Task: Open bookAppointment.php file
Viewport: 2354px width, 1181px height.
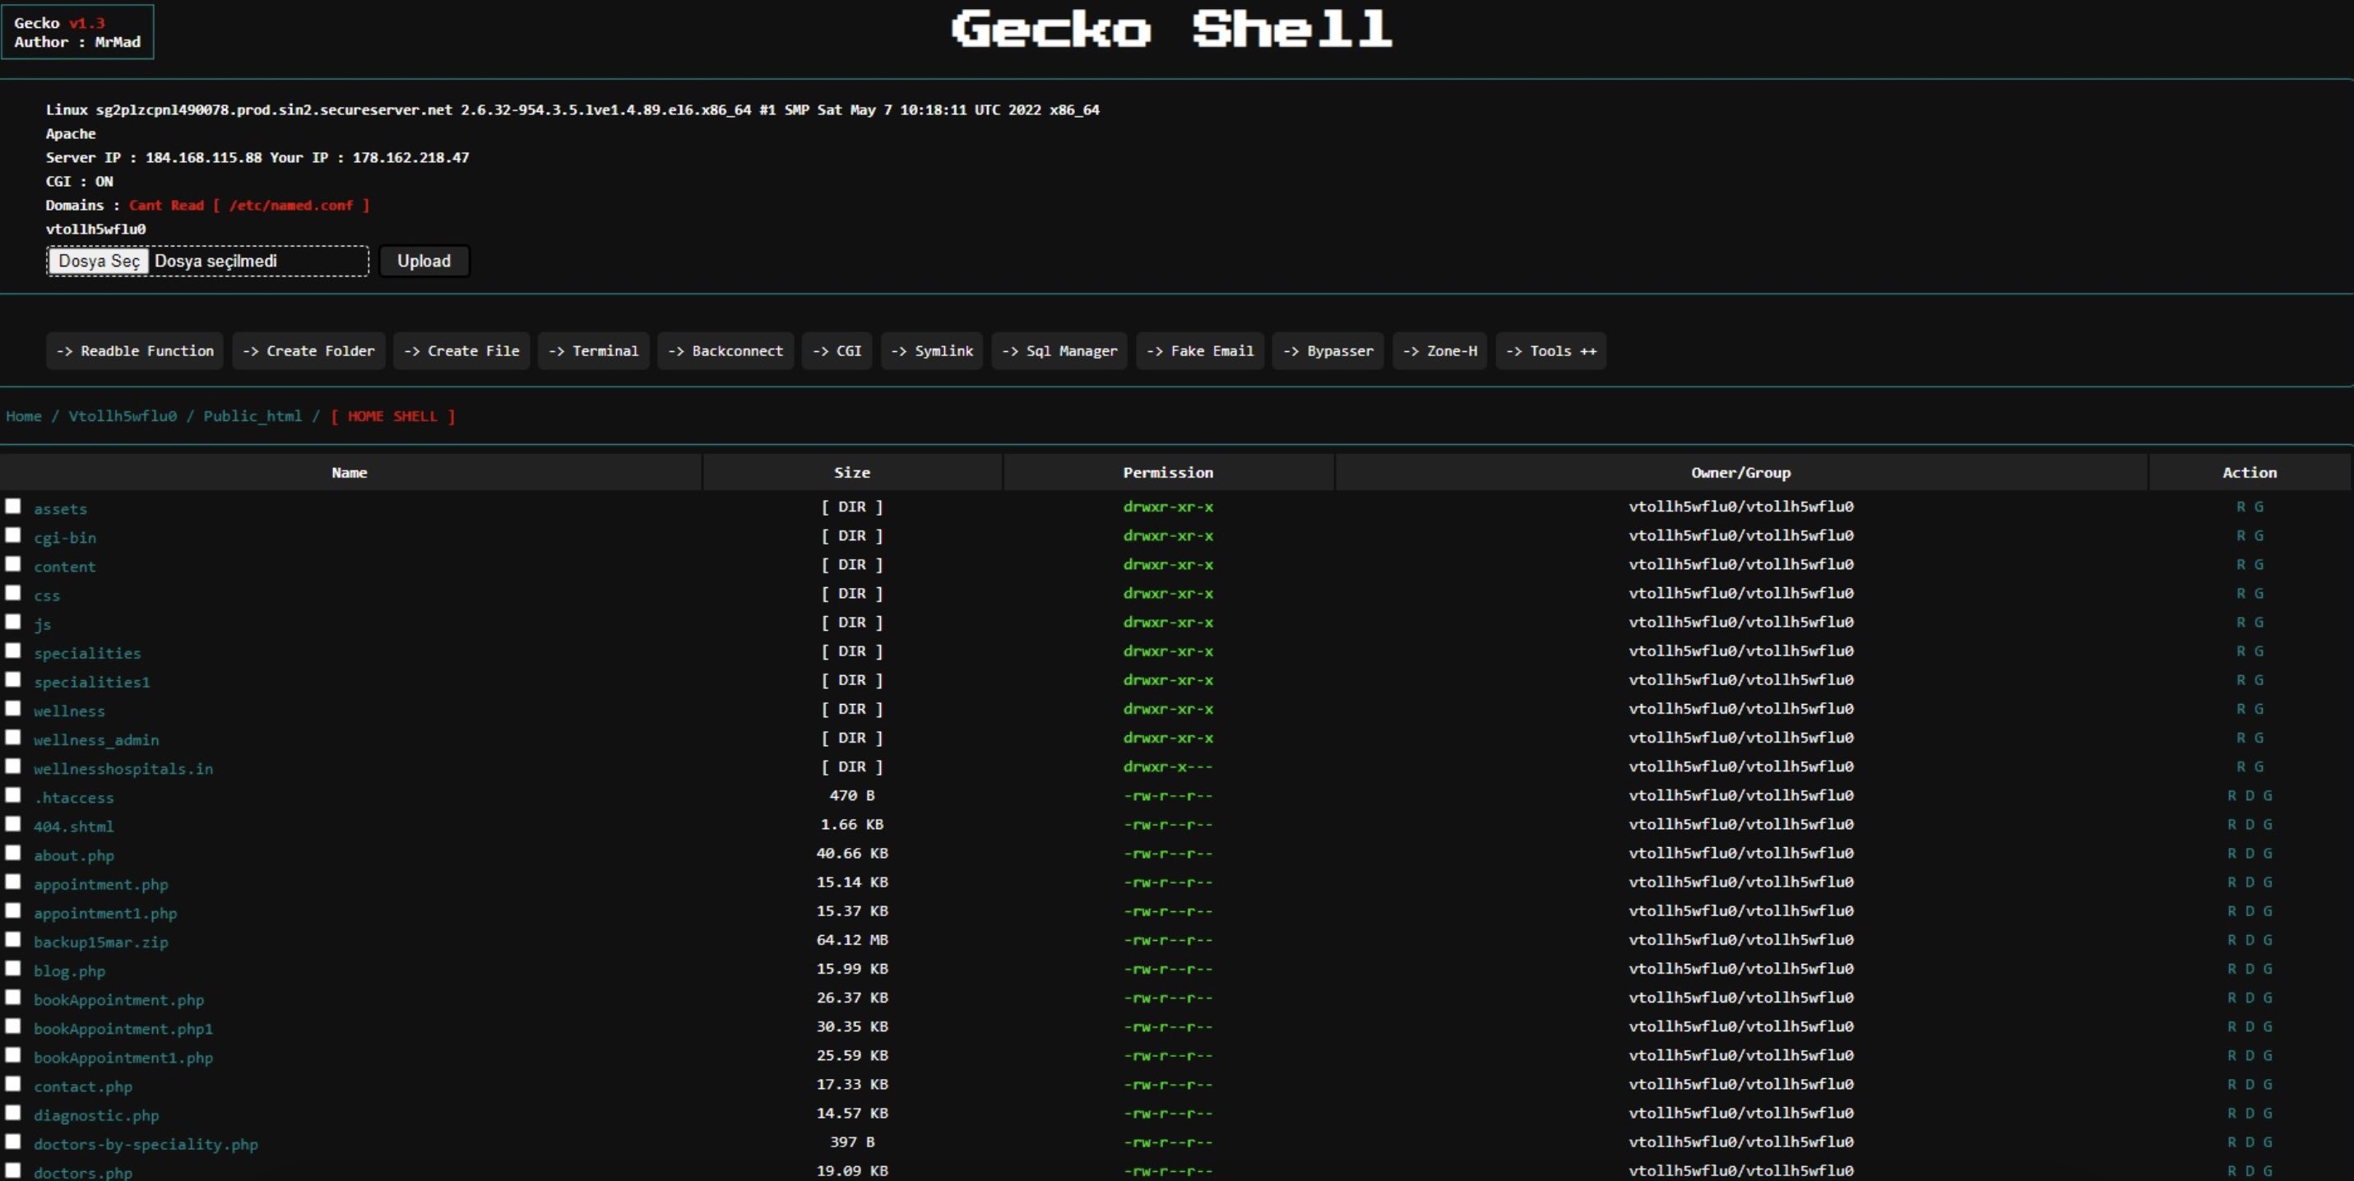Action: 118,1000
